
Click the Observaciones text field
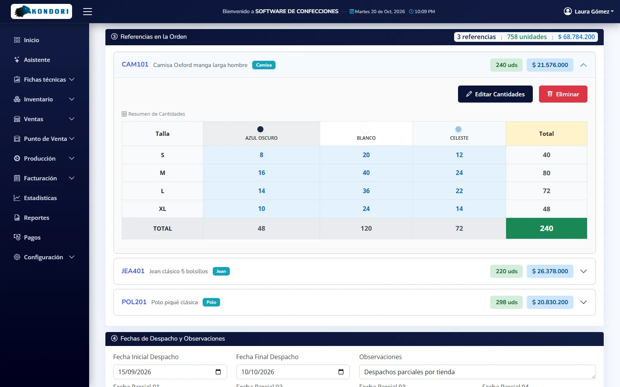click(x=477, y=372)
